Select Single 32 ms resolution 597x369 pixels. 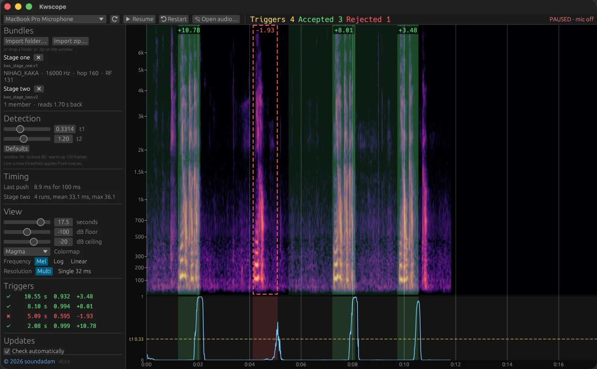pos(75,271)
